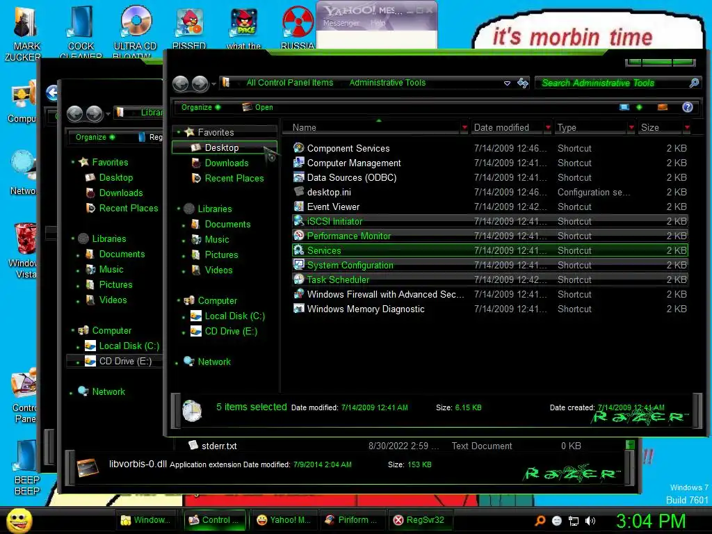The height and width of the screenshot is (534, 712).
Task: Click Open in the Administrative Tools toolbar
Action: pos(257,107)
